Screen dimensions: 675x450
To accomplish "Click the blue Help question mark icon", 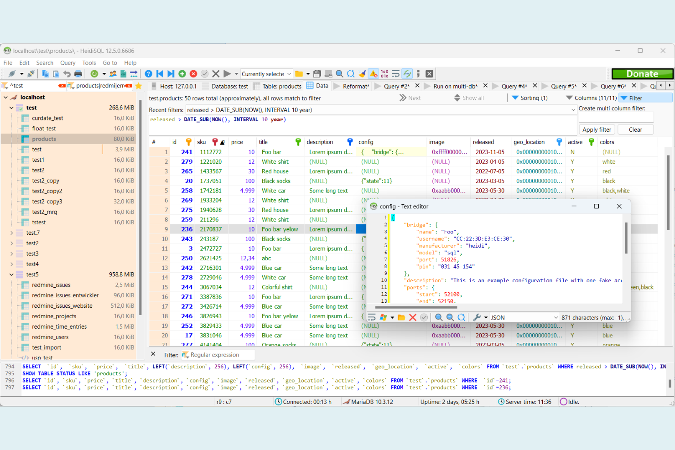I will coord(149,74).
